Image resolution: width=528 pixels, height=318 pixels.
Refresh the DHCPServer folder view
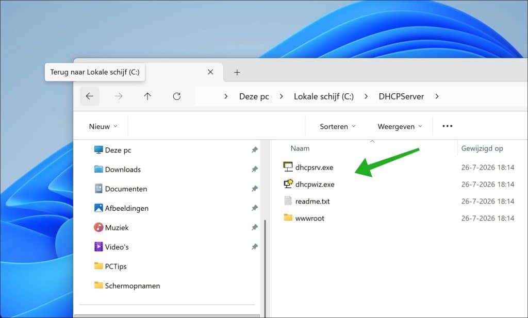pos(177,96)
